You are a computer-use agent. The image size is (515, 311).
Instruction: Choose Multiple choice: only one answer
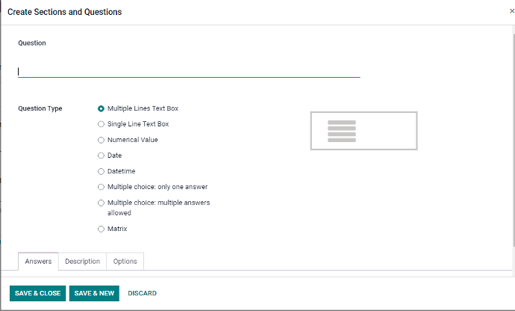pyautogui.click(x=102, y=187)
